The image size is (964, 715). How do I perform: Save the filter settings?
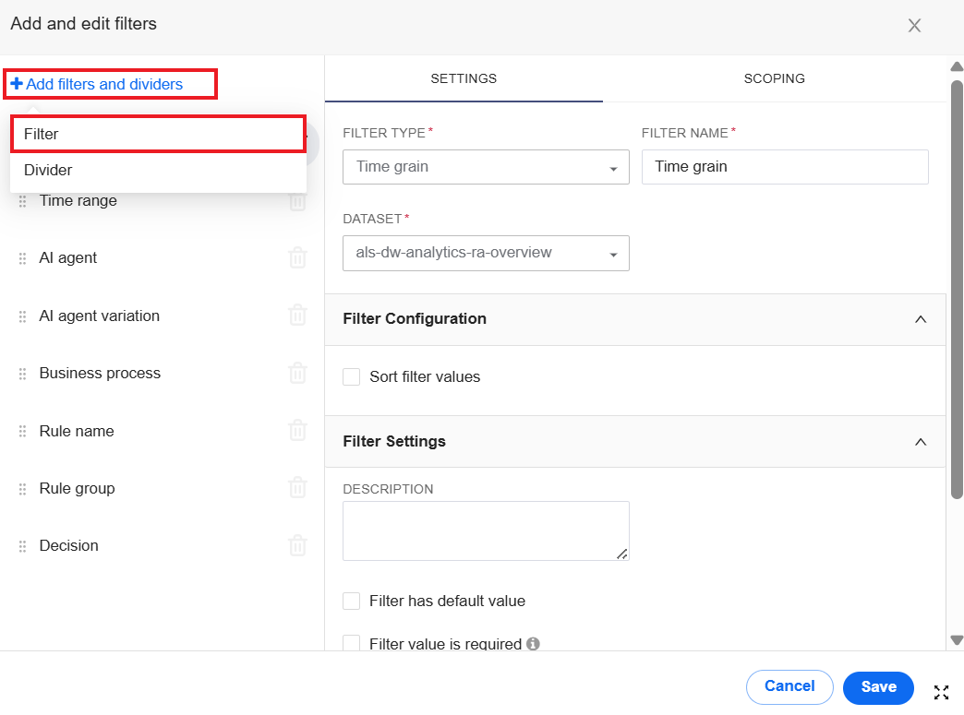coord(878,687)
